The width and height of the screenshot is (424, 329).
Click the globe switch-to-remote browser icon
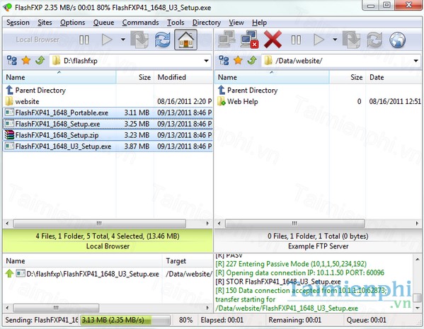pyautogui.click(x=398, y=40)
